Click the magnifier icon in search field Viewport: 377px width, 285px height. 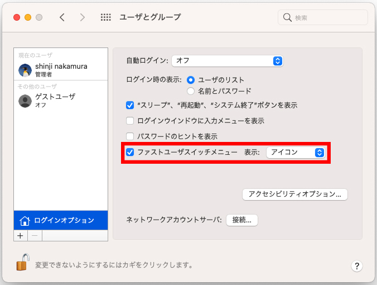point(287,17)
